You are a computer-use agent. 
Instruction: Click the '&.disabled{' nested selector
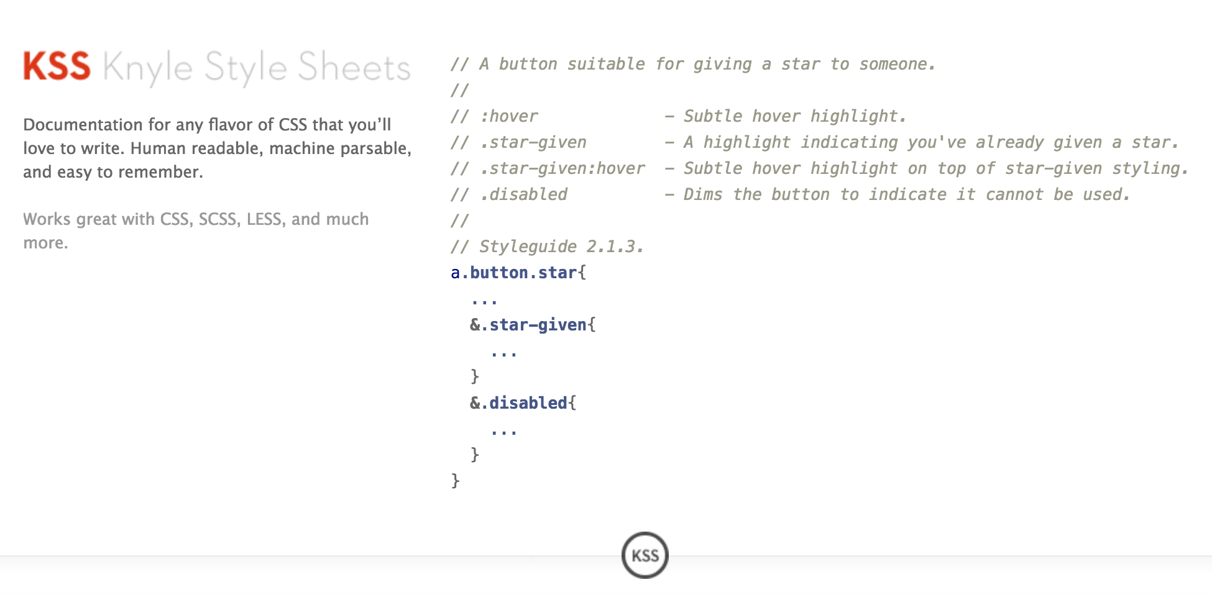tap(523, 403)
